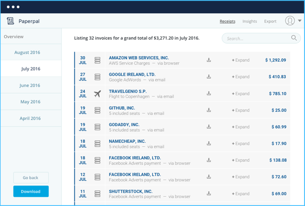Open the user profile avatar icon
305x206 pixels.
290,21
